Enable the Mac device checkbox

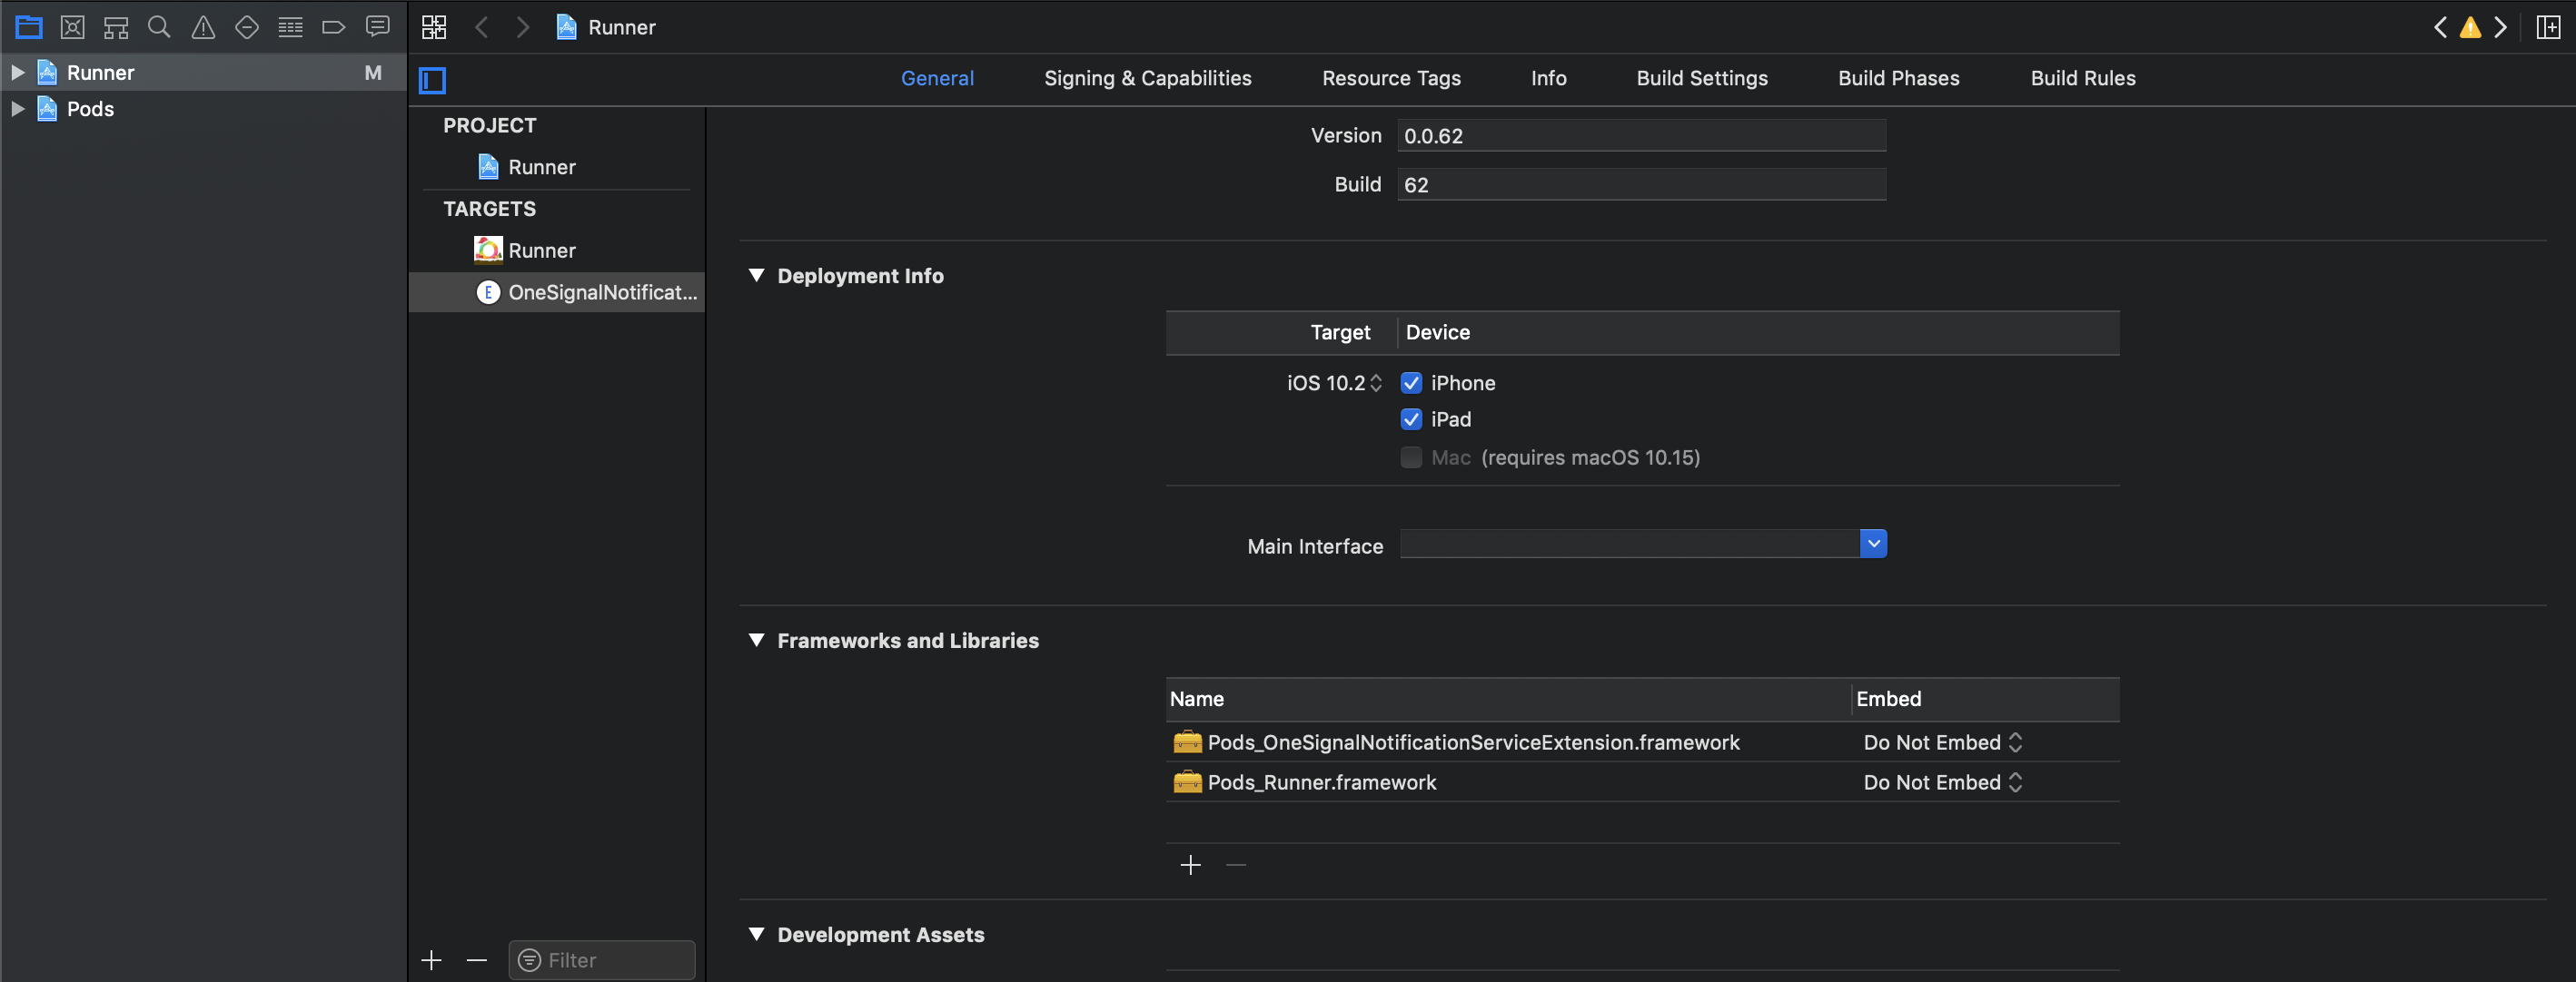[1412, 457]
